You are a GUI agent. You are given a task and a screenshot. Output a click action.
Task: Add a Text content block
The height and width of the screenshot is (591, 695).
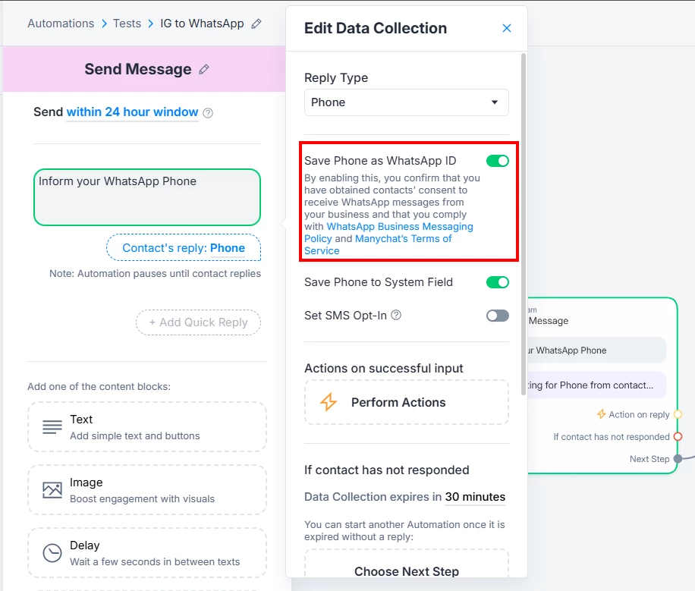(x=147, y=427)
